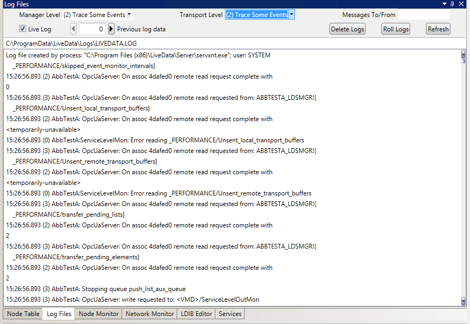Select the Log Files tab
The image size is (470, 324).
tap(58, 314)
